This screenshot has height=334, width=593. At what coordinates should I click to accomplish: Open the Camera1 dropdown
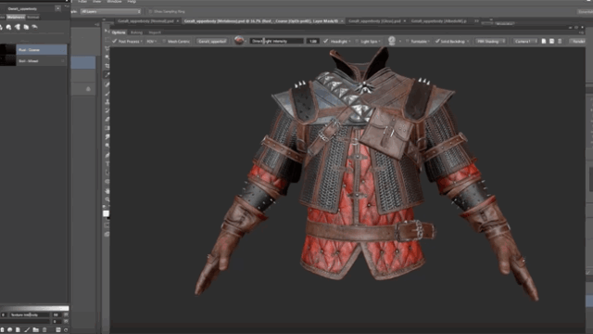525,41
